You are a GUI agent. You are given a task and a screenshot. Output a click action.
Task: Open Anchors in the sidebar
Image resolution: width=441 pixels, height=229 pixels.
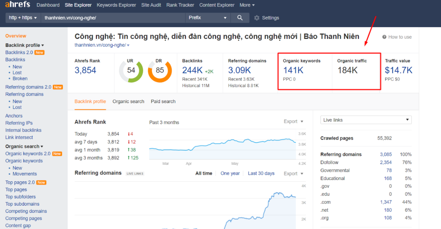point(14,116)
